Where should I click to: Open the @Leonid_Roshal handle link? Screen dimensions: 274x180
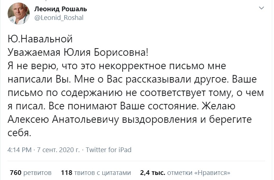pyautogui.click(x=59, y=18)
